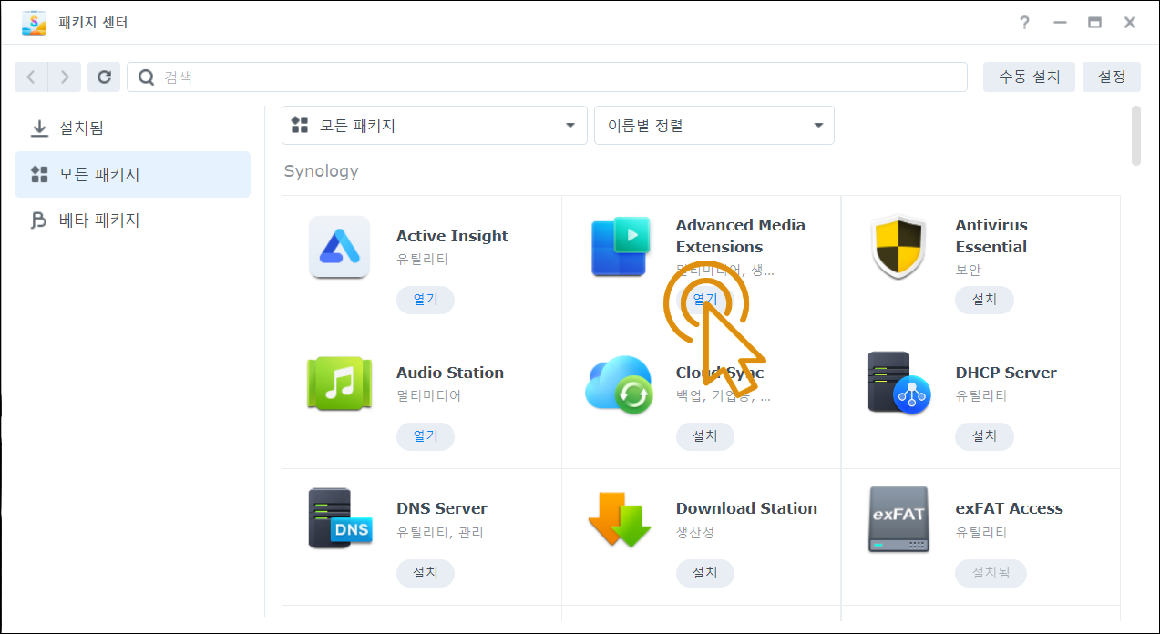Click the DNS Server title
This screenshot has height=634, width=1160.
442,508
